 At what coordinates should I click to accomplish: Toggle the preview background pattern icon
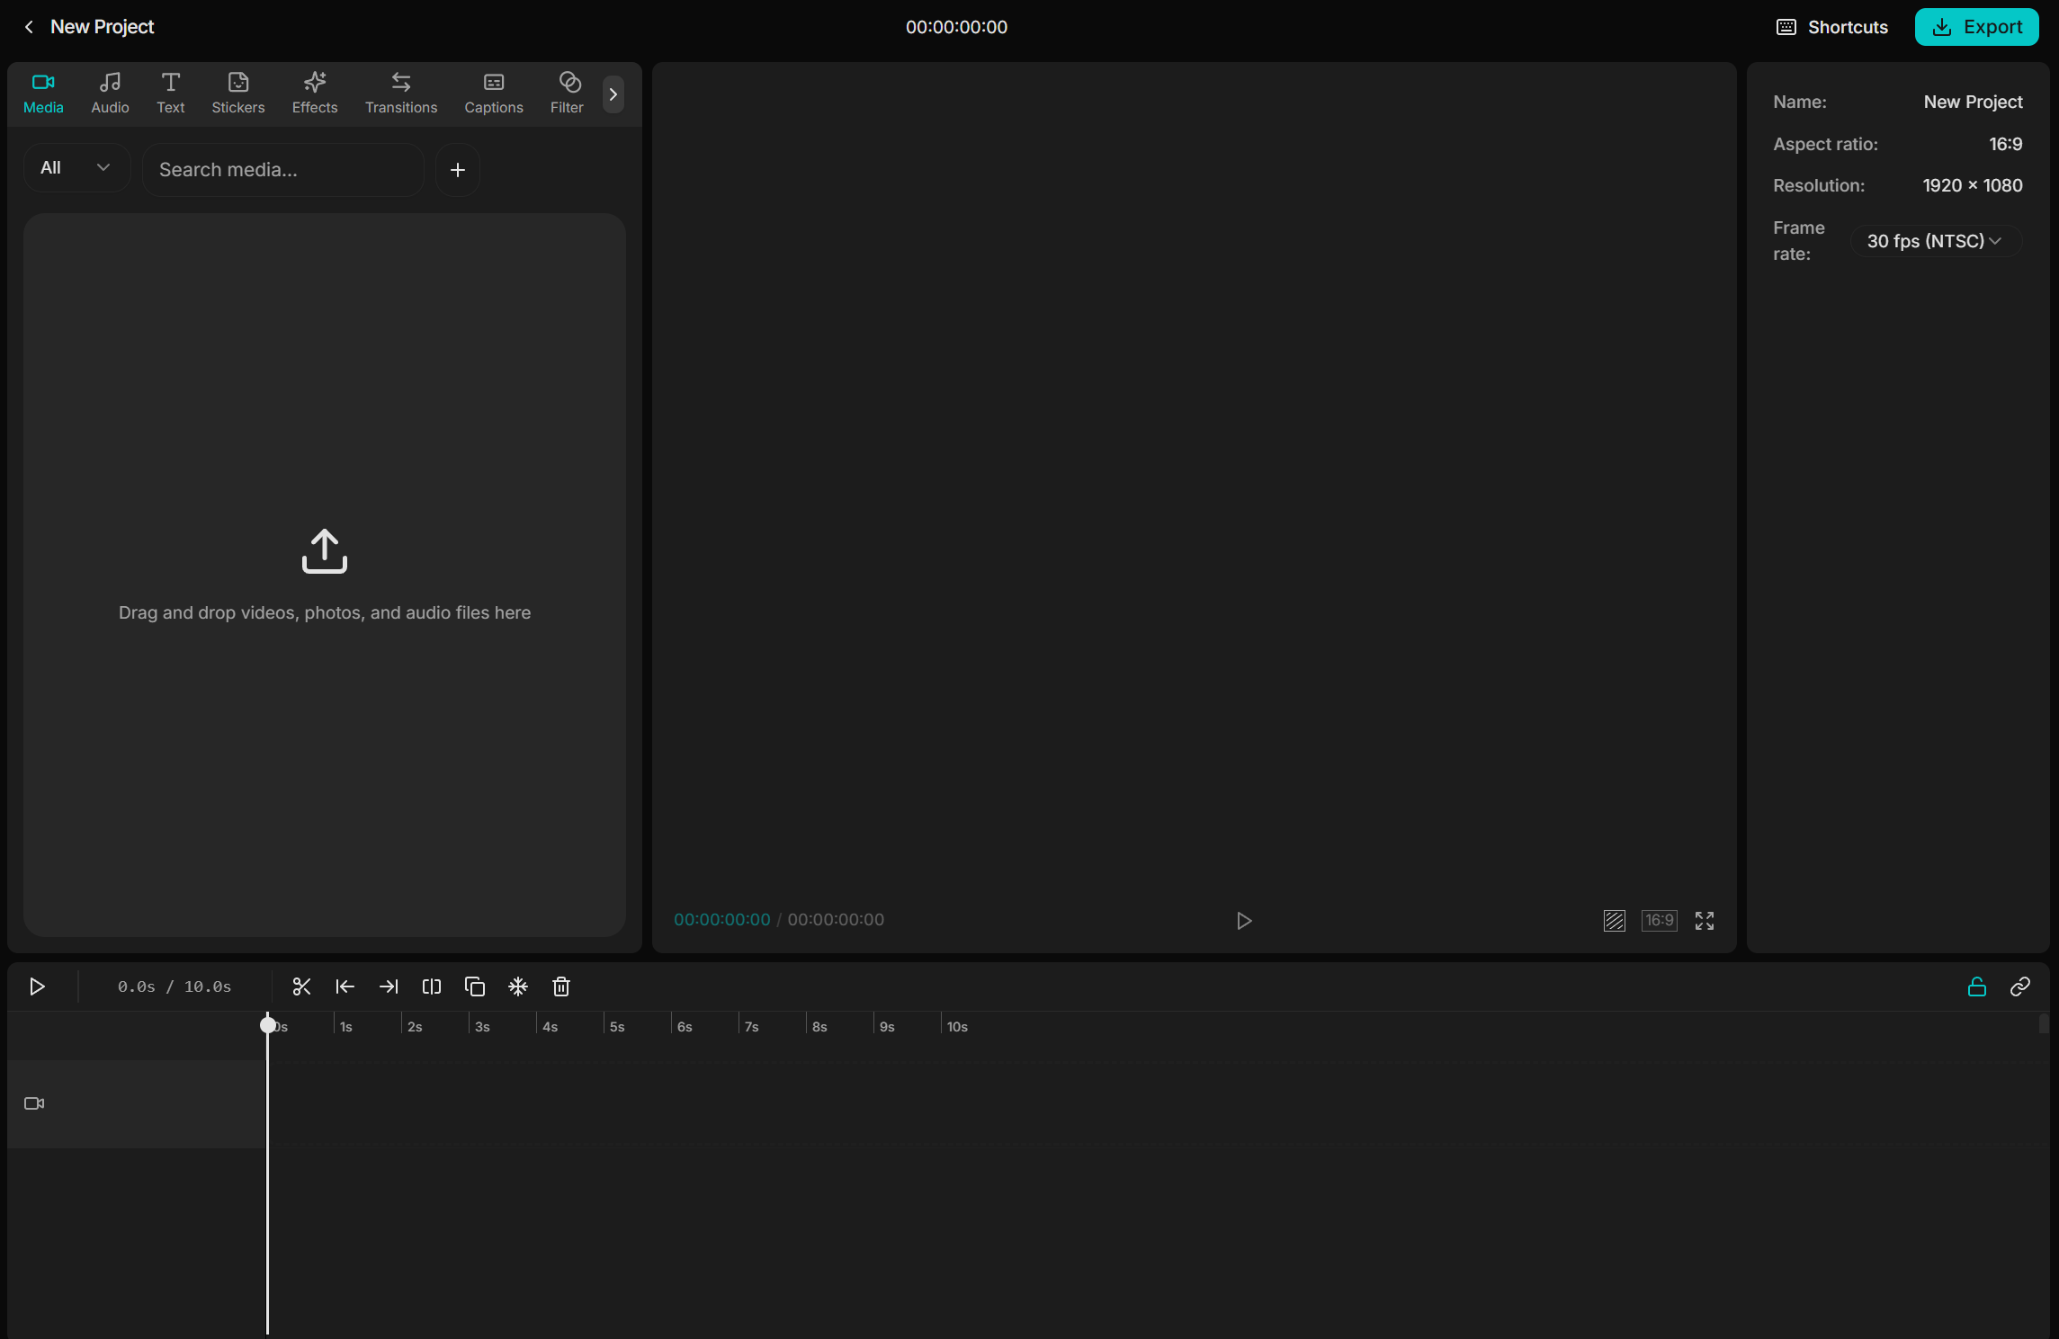pyautogui.click(x=1614, y=920)
